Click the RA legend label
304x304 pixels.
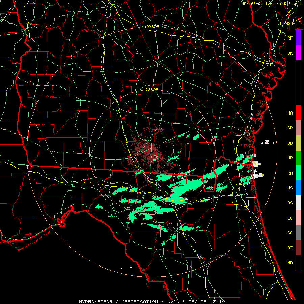click(290, 173)
